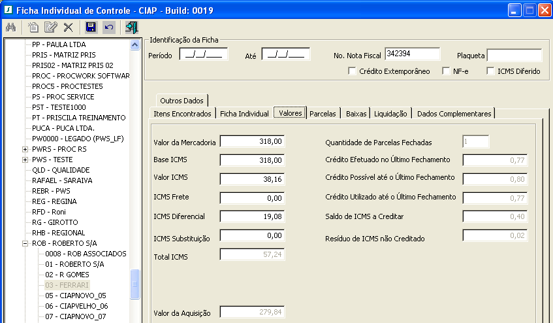Viewport: 553px width, 323px height.
Task: Click the edit record pencil icon
Action: click(50, 27)
